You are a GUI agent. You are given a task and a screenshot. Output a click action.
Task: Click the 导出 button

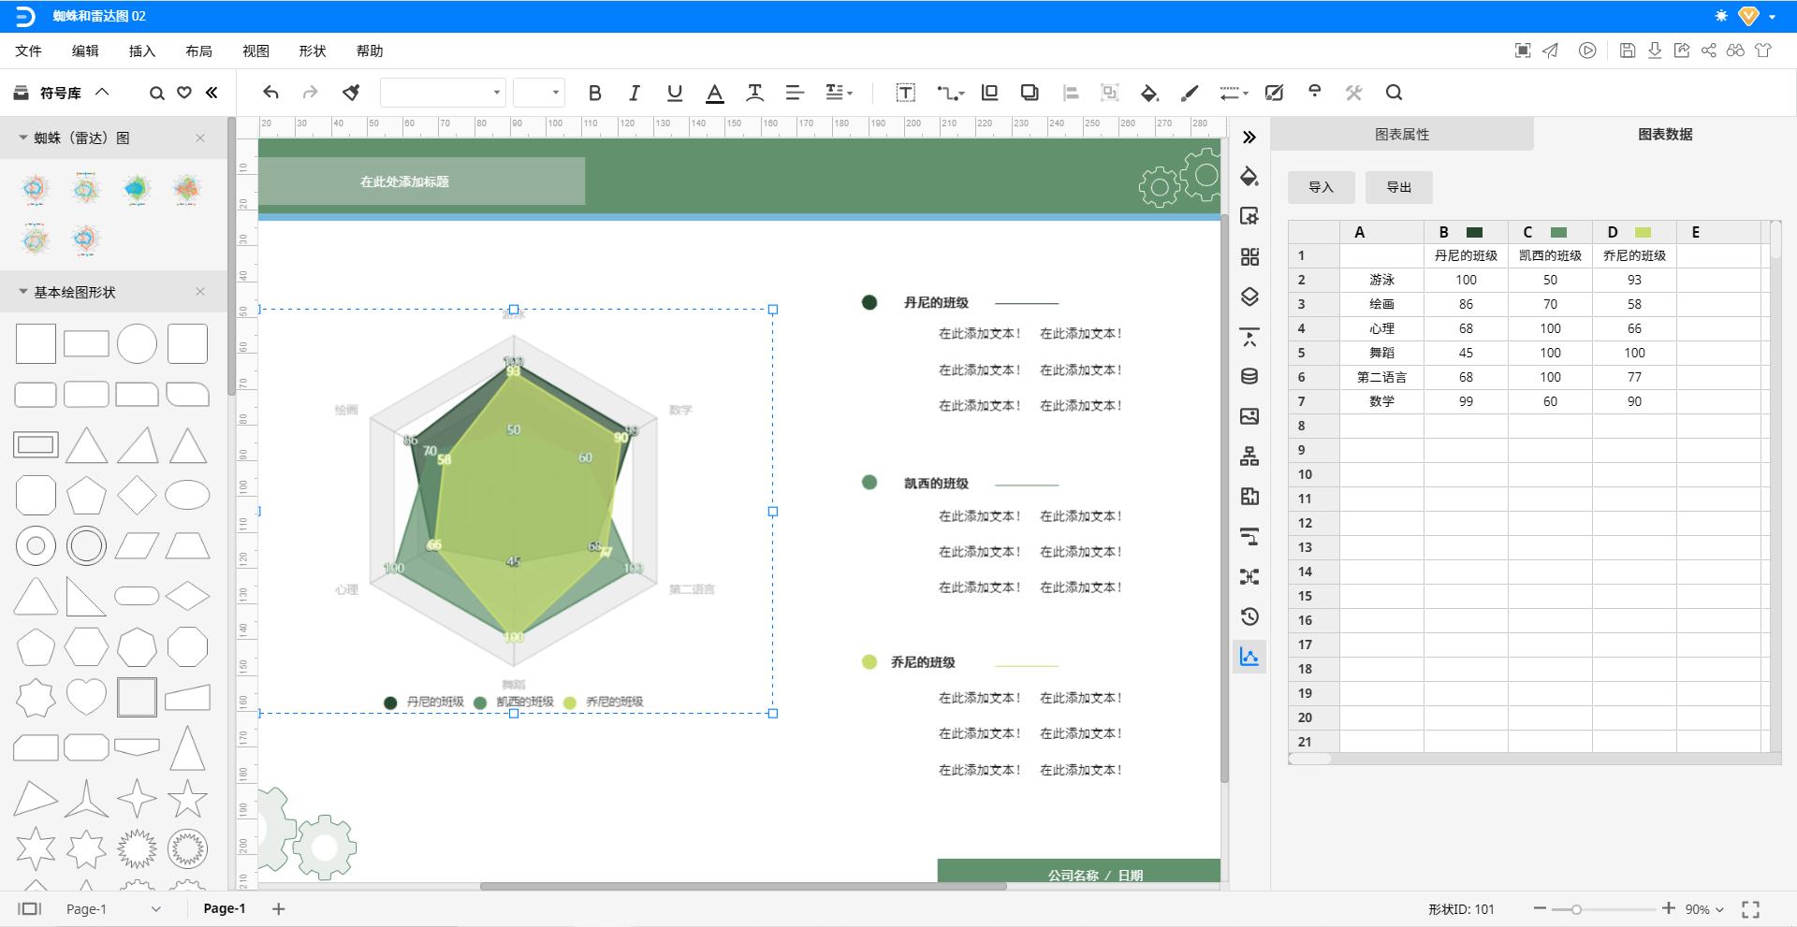click(x=1398, y=187)
